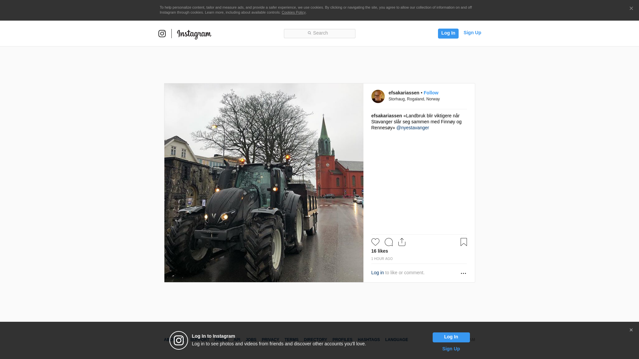The width and height of the screenshot is (639, 359).
Task: Open the PRIVACY footer link
Action: click(x=270, y=340)
